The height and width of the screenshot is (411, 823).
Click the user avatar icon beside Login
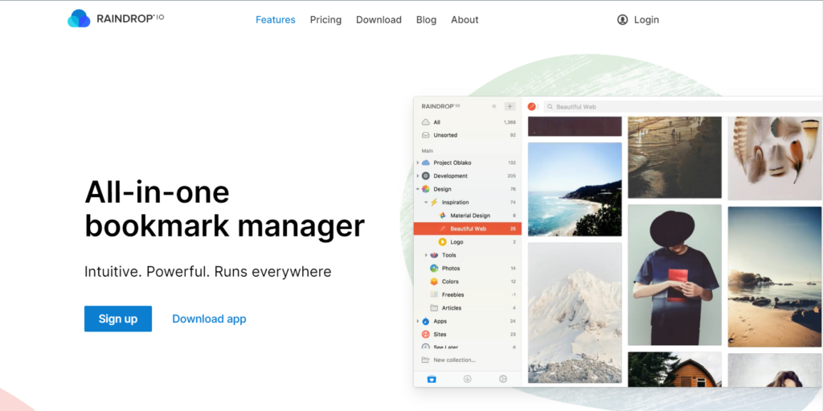[623, 20]
